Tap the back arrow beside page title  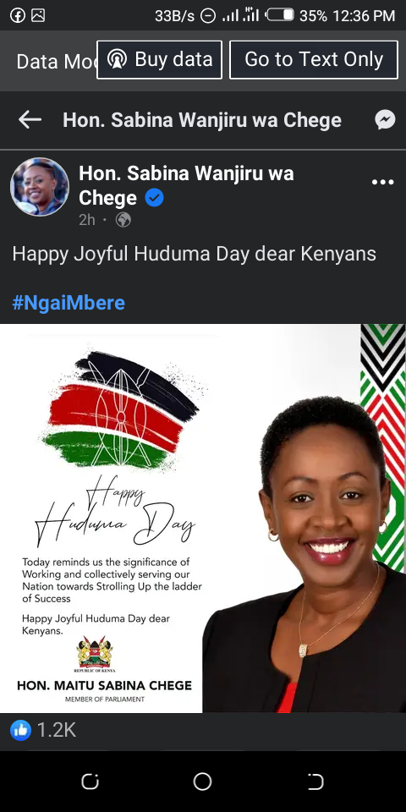[x=30, y=120]
